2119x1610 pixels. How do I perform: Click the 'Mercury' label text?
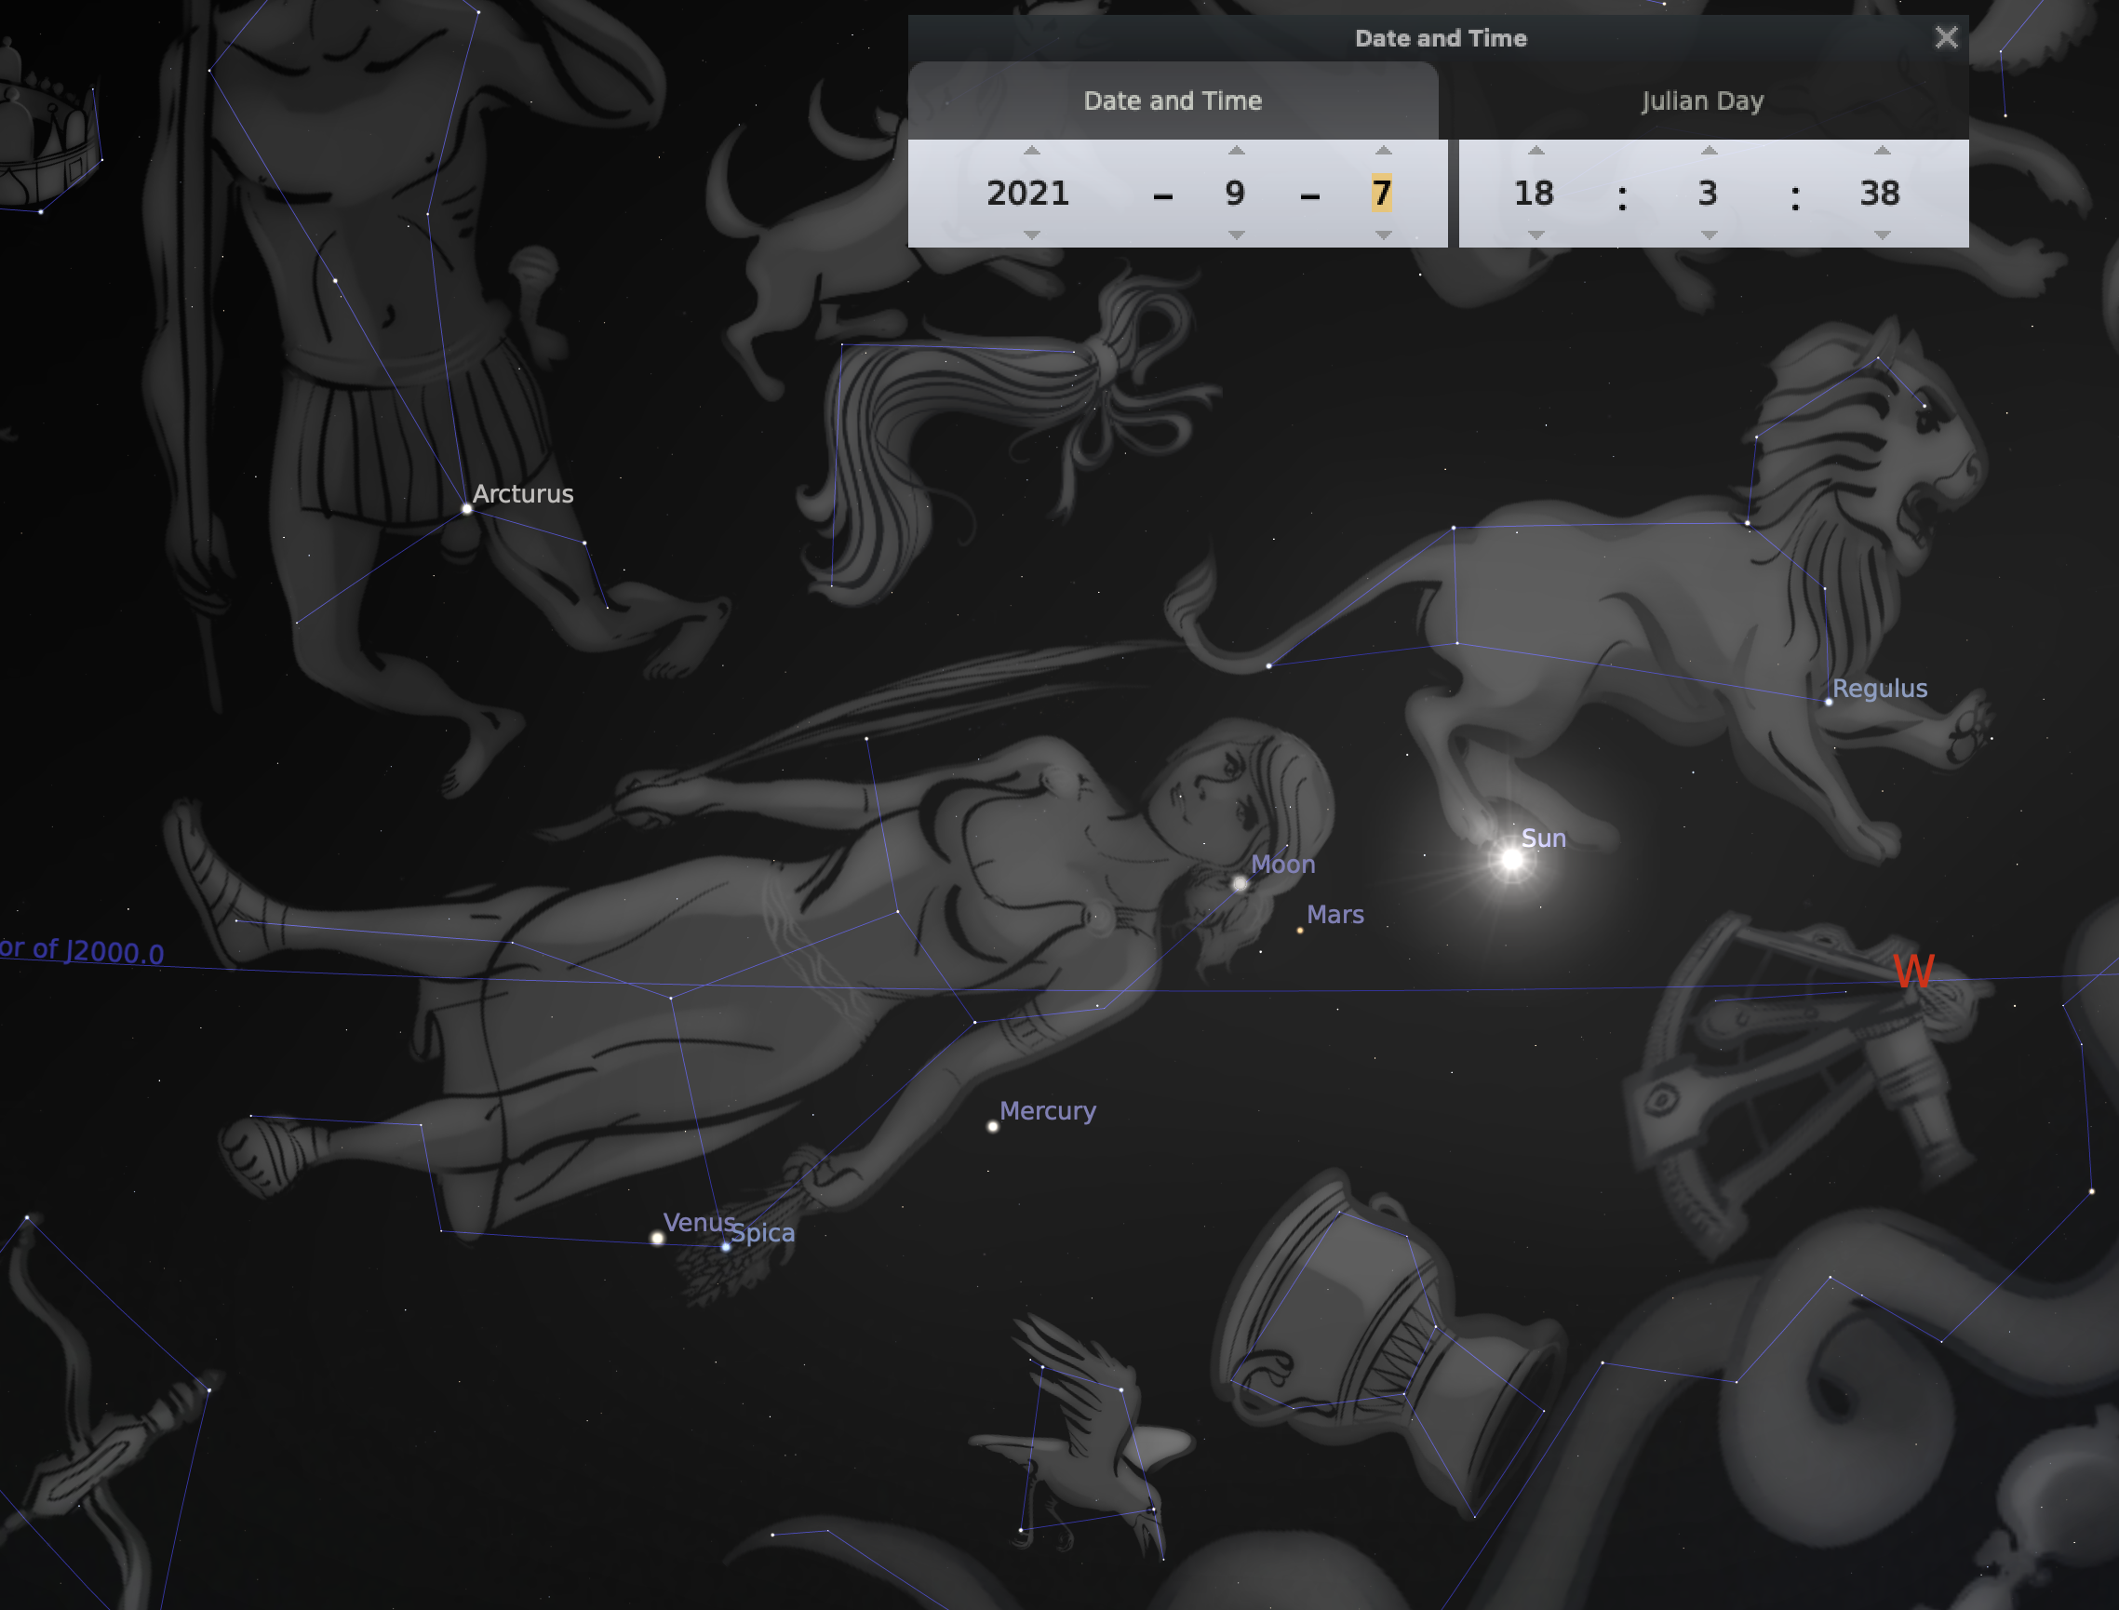click(x=1048, y=1110)
